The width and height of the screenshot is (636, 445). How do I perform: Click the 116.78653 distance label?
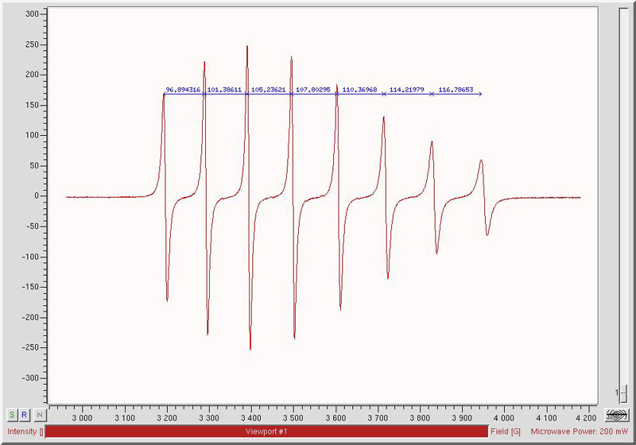point(456,90)
